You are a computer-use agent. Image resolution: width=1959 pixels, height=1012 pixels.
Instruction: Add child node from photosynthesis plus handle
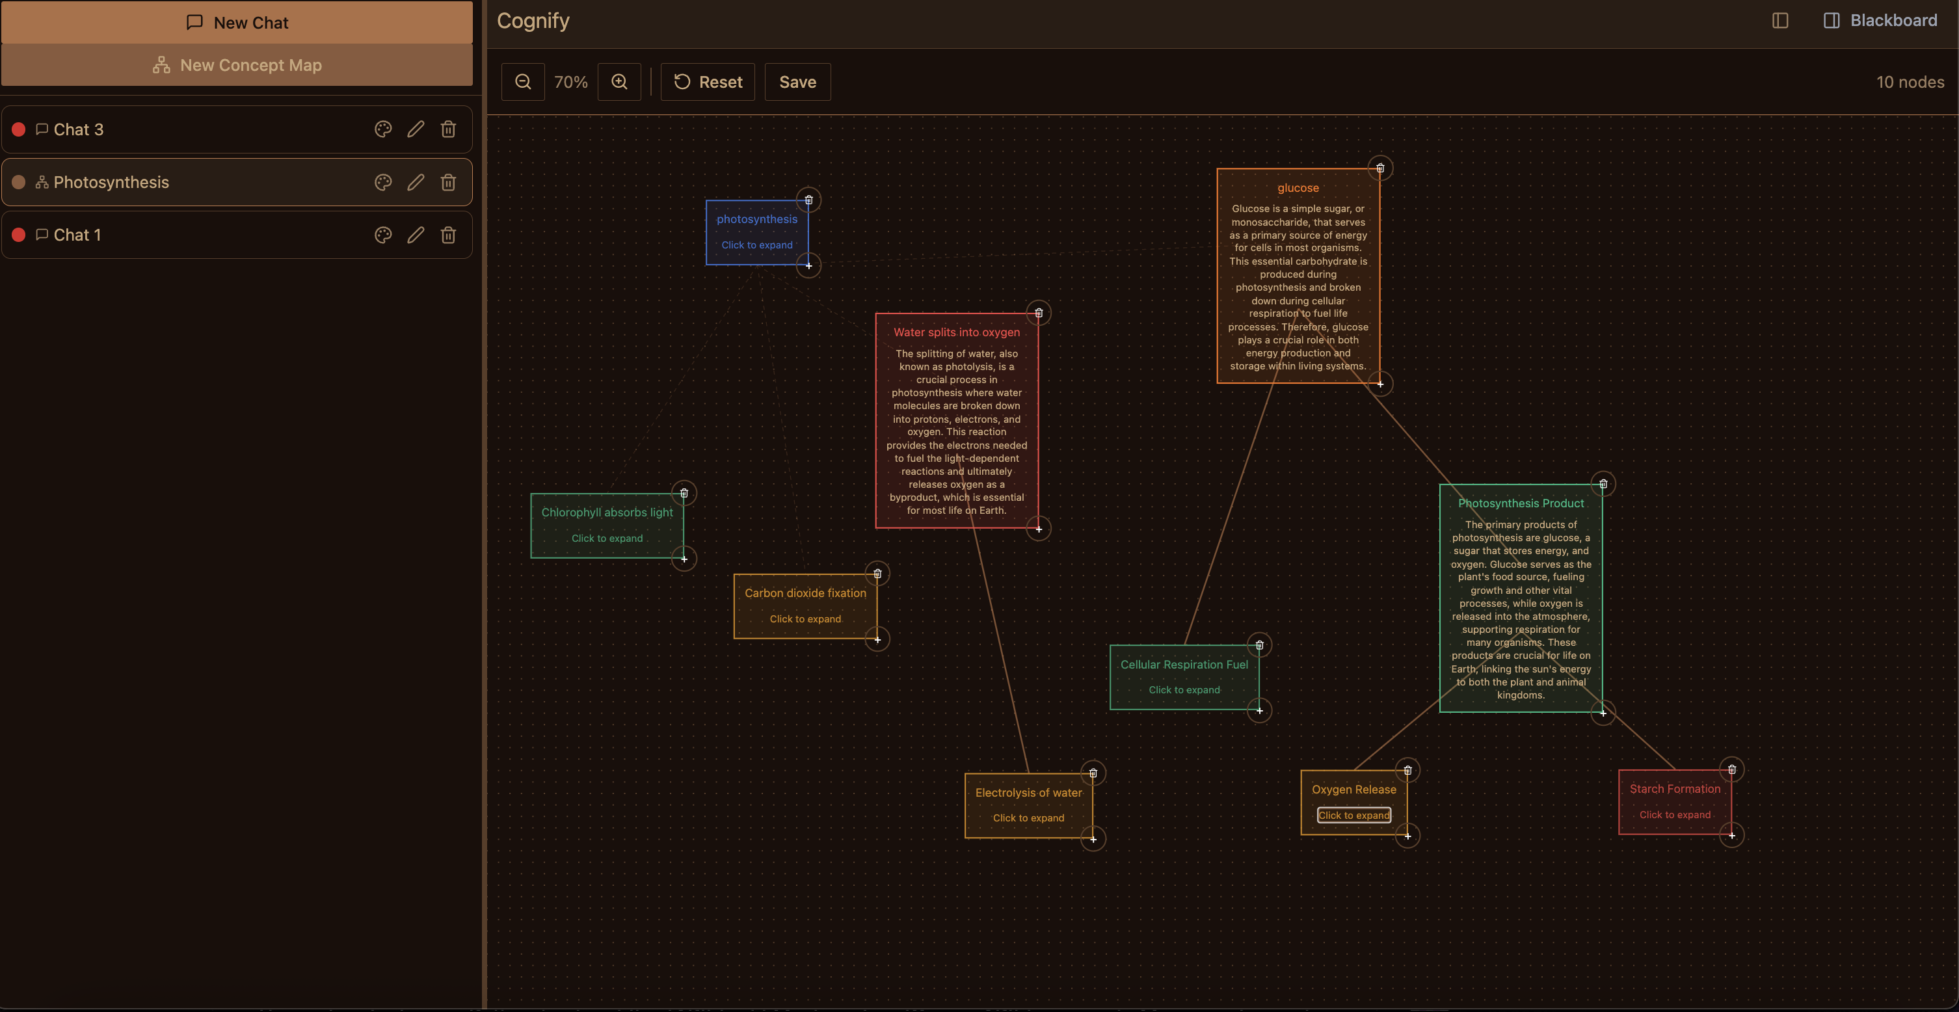tap(808, 265)
